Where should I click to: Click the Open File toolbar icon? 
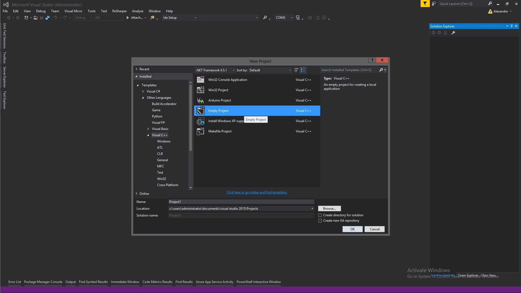point(35,17)
